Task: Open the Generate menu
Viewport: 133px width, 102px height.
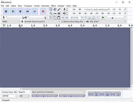Action: coord(45,6)
